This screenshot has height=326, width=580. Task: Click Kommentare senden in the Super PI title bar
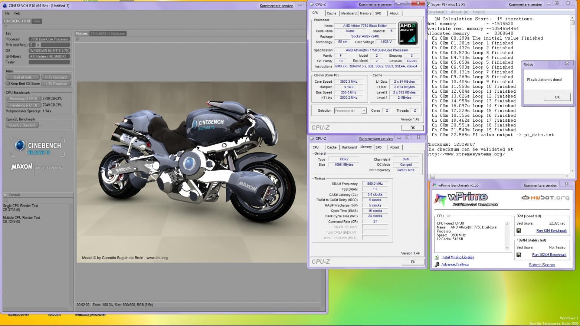pyautogui.click(x=525, y=4)
